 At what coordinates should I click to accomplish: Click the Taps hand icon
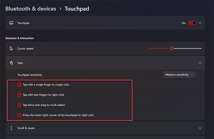click(11, 63)
